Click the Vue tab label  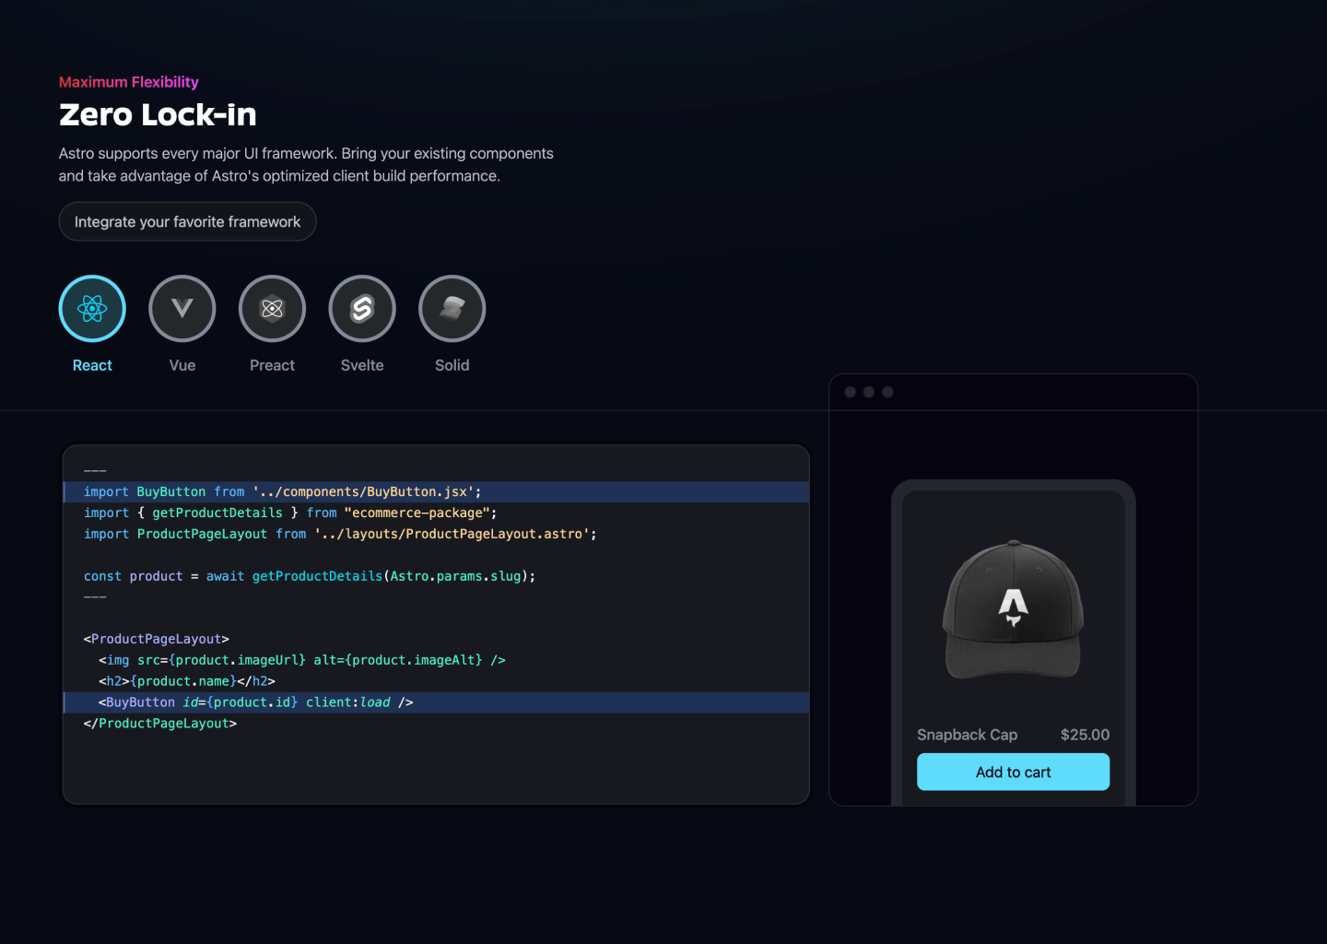182,365
